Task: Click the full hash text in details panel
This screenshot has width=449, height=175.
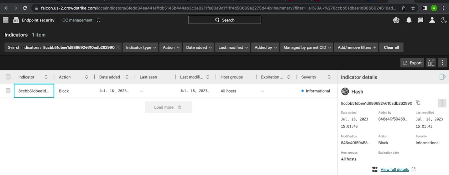Action: pos(377,103)
